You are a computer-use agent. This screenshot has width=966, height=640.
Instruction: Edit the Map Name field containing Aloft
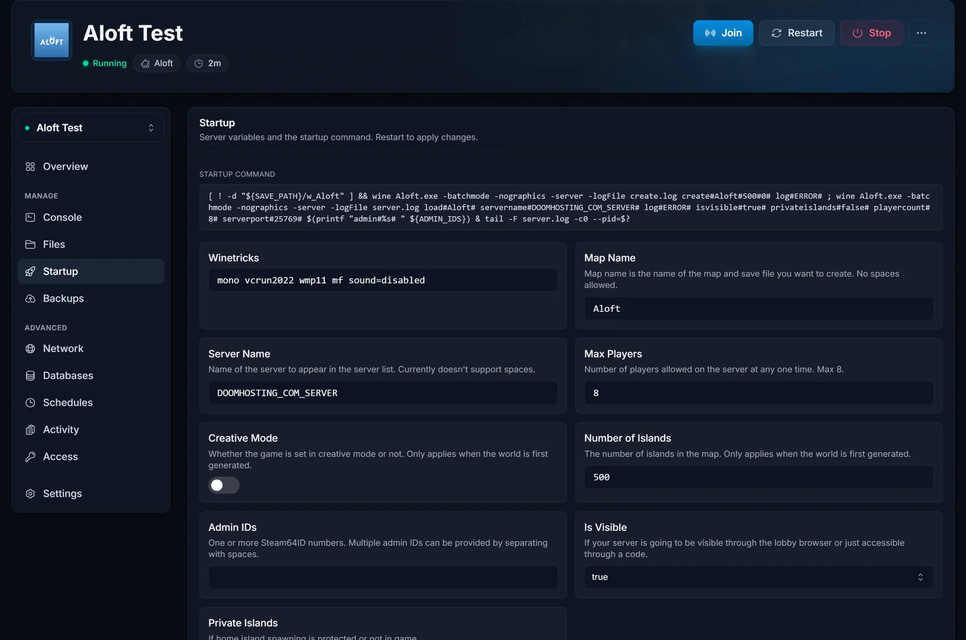click(759, 309)
